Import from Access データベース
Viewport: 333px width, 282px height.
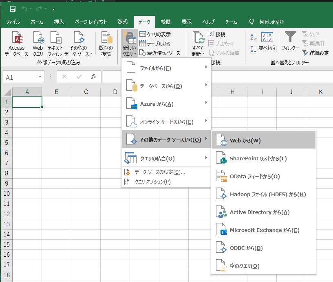click(x=16, y=44)
